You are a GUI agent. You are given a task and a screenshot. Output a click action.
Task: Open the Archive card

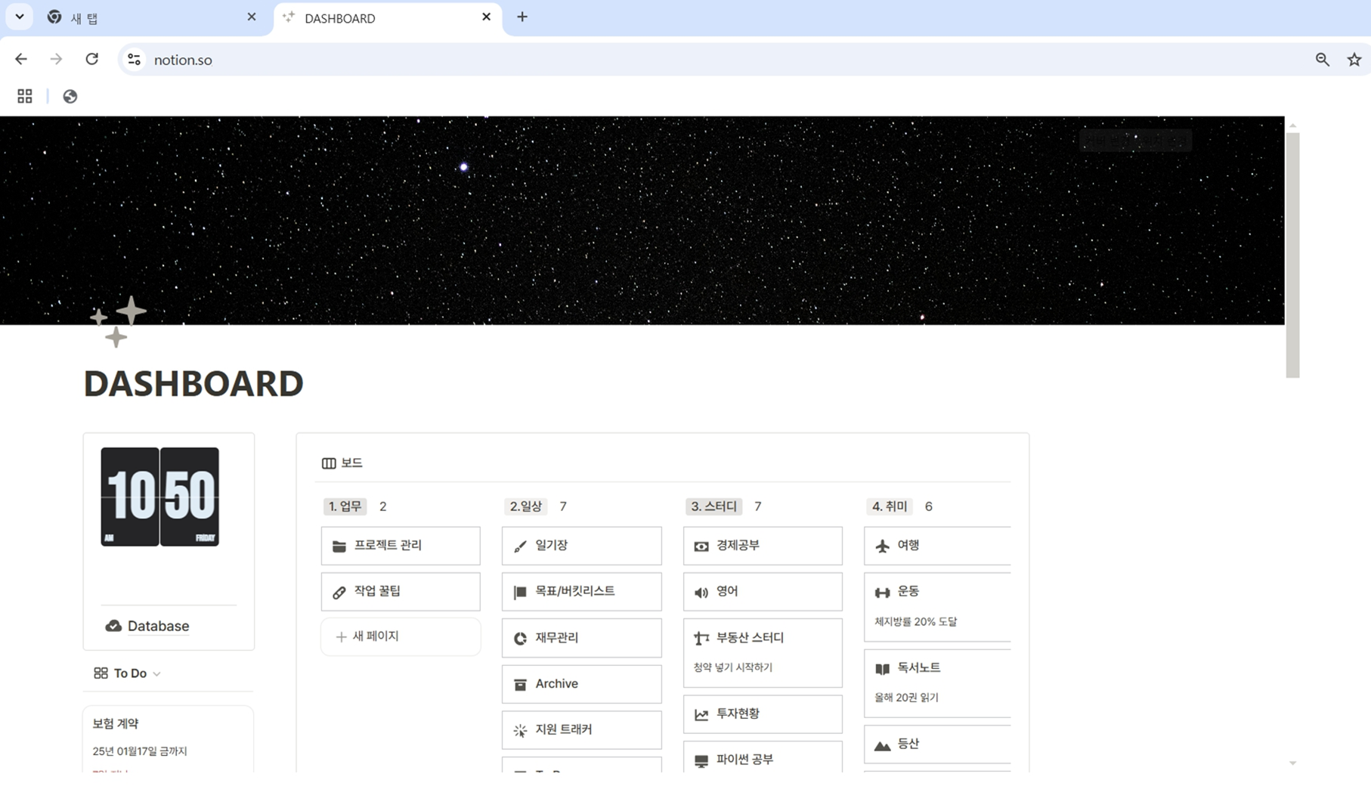point(581,684)
